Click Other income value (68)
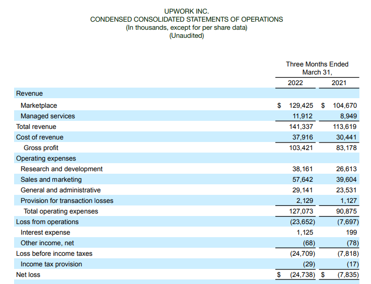The image size is (371, 284). coord(309,243)
